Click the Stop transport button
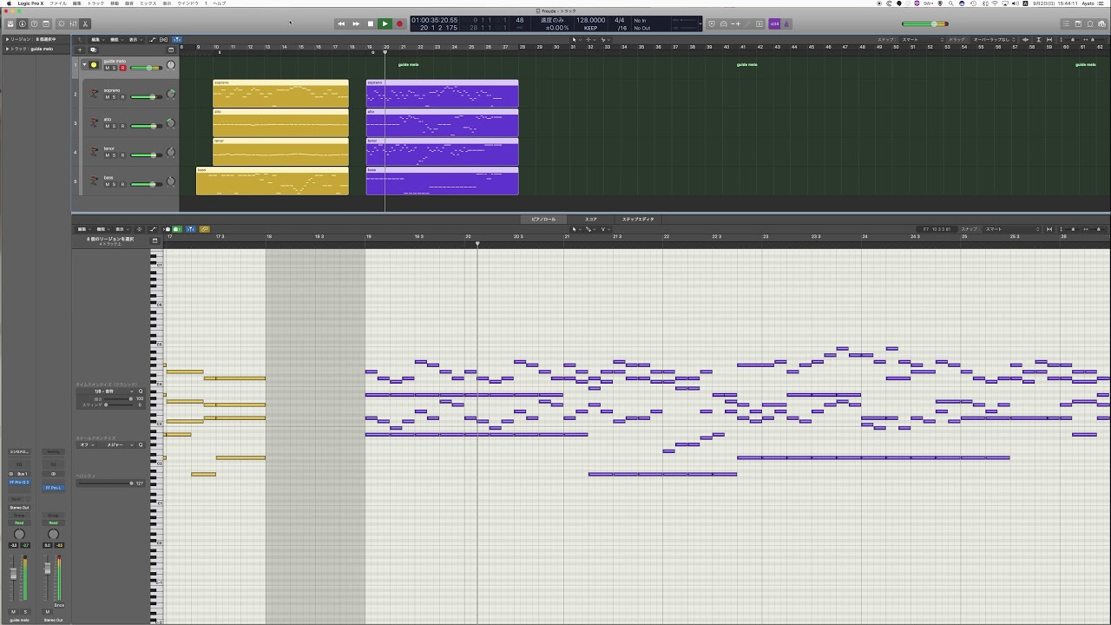This screenshot has height=625, width=1111. tap(371, 24)
